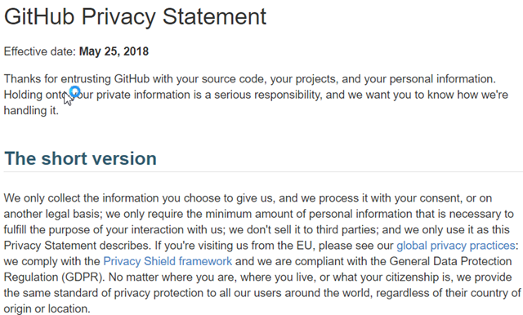
Task: Click the word EU in the paragraph
Action: (x=304, y=246)
